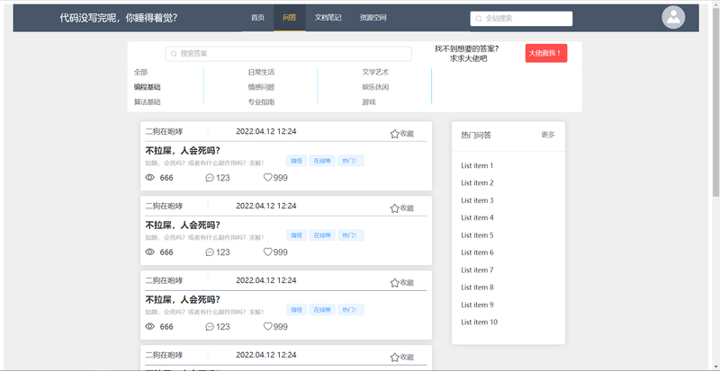
Task: Click 收藏 star in the third question card
Action: (x=394, y=283)
